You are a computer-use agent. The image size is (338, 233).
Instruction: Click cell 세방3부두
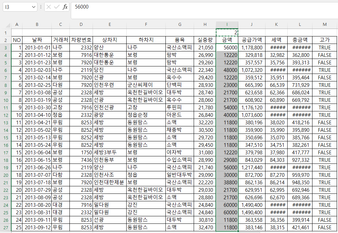[110, 152]
